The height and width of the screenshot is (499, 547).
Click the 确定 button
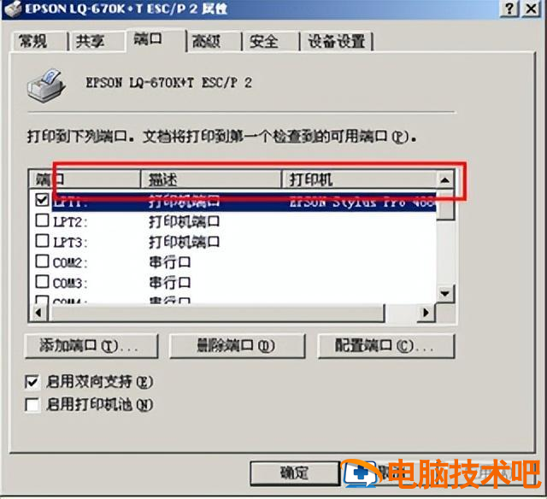(x=295, y=473)
